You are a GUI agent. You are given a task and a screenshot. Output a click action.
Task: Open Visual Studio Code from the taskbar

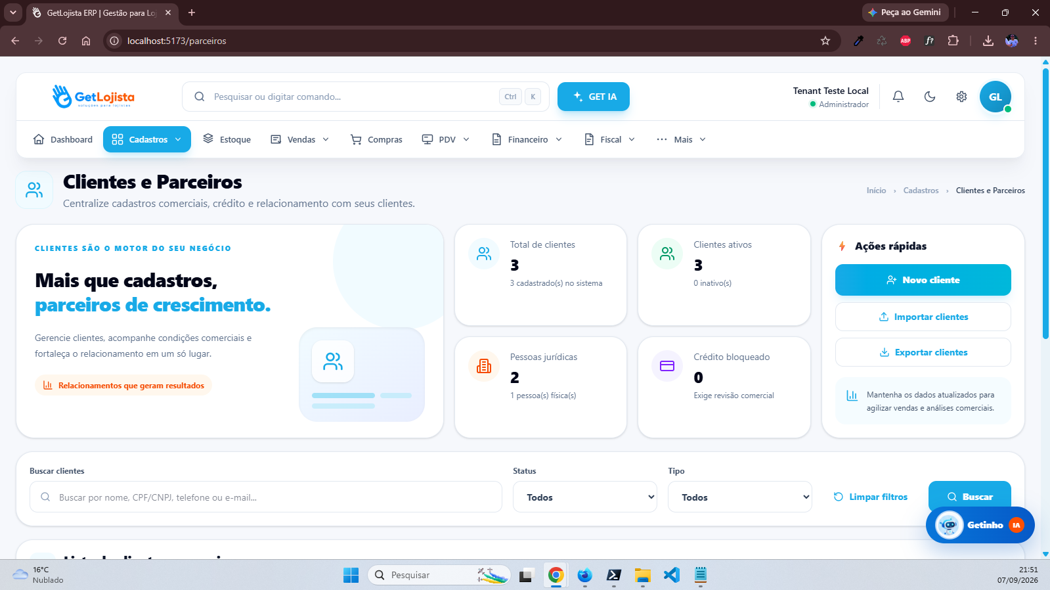[x=671, y=575]
